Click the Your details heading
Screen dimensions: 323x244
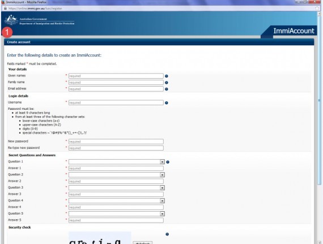pos(18,69)
